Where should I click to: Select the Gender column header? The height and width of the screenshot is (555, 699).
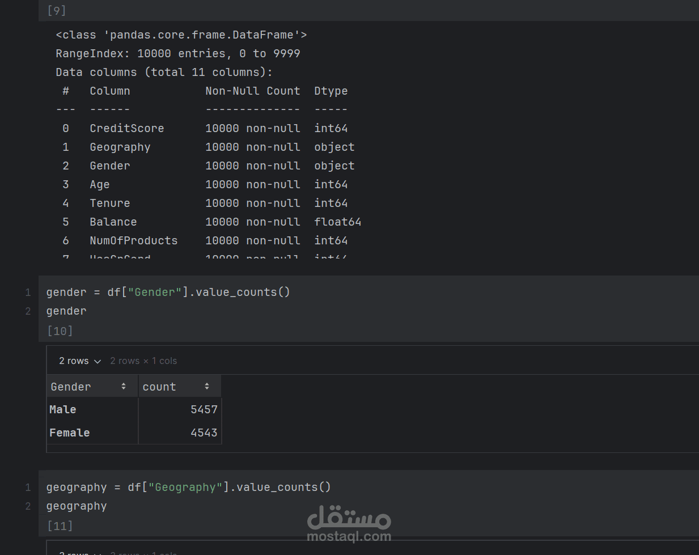pyautogui.click(x=71, y=387)
